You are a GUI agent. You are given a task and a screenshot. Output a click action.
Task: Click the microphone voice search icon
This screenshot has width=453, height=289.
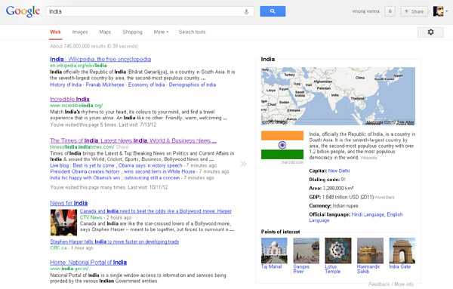(246, 11)
